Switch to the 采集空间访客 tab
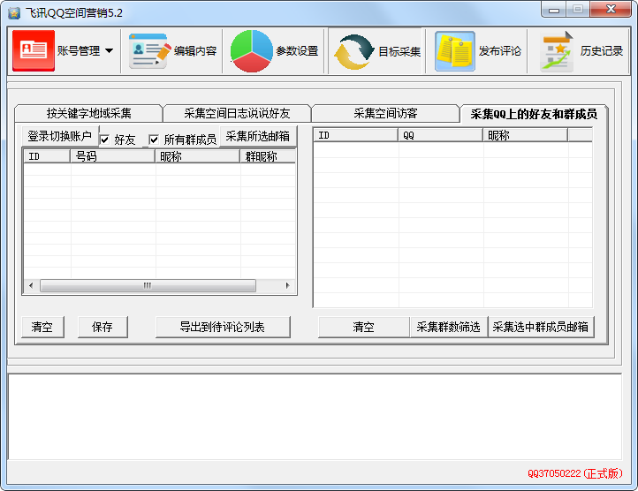The height and width of the screenshot is (491, 638). [x=385, y=113]
